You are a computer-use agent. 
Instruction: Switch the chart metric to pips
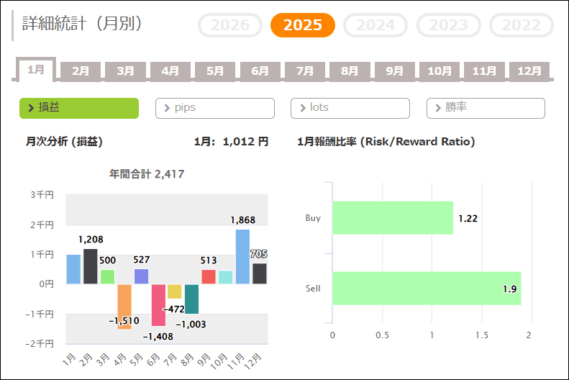pyautogui.click(x=214, y=108)
